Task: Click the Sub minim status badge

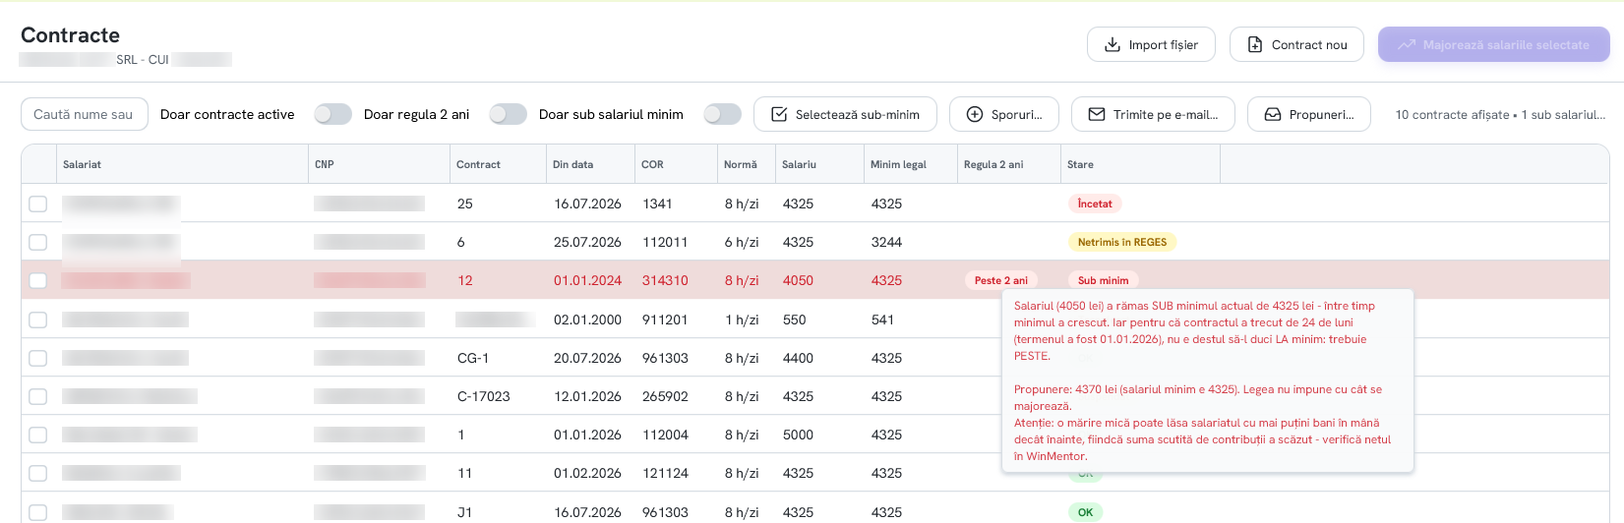Action: point(1103,280)
